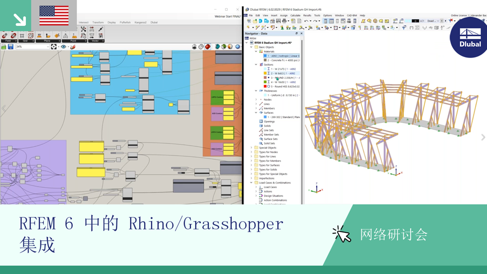Select section 1 - W 21x73 in Navigator
Viewport: 487px width, 274px height.
[x=280, y=69]
